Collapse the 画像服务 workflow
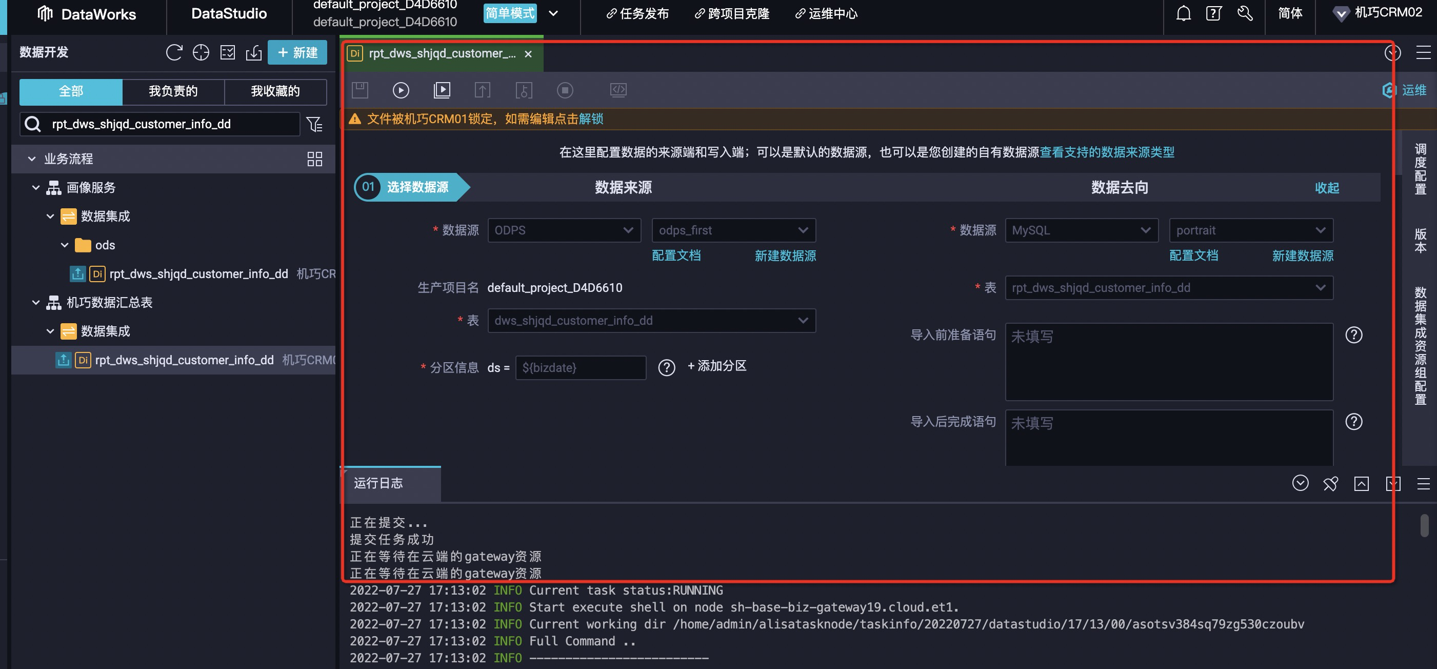Viewport: 1437px width, 669px height. pos(36,187)
